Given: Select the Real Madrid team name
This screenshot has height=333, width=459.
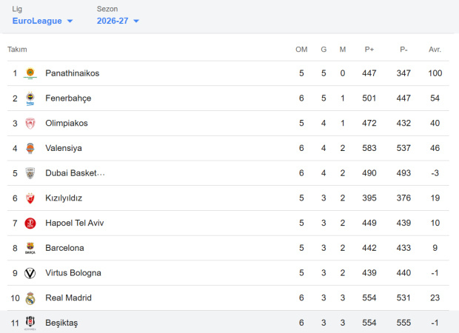Looking at the screenshot, I should 69,298.
